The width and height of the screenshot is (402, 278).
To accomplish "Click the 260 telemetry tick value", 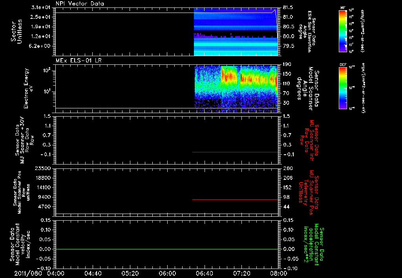I will click(x=287, y=168).
